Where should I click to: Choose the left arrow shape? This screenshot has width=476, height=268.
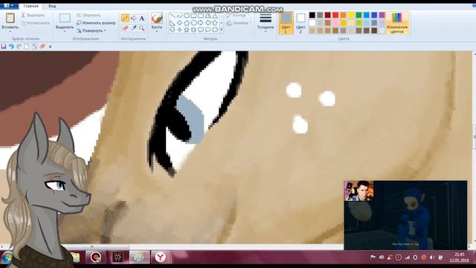pyautogui.click(x=208, y=23)
